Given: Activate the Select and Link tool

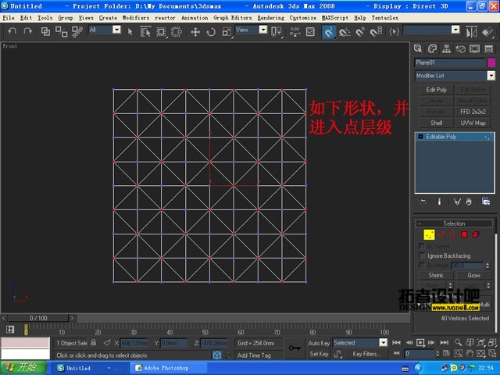Looking at the screenshot, I should (x=45, y=31).
